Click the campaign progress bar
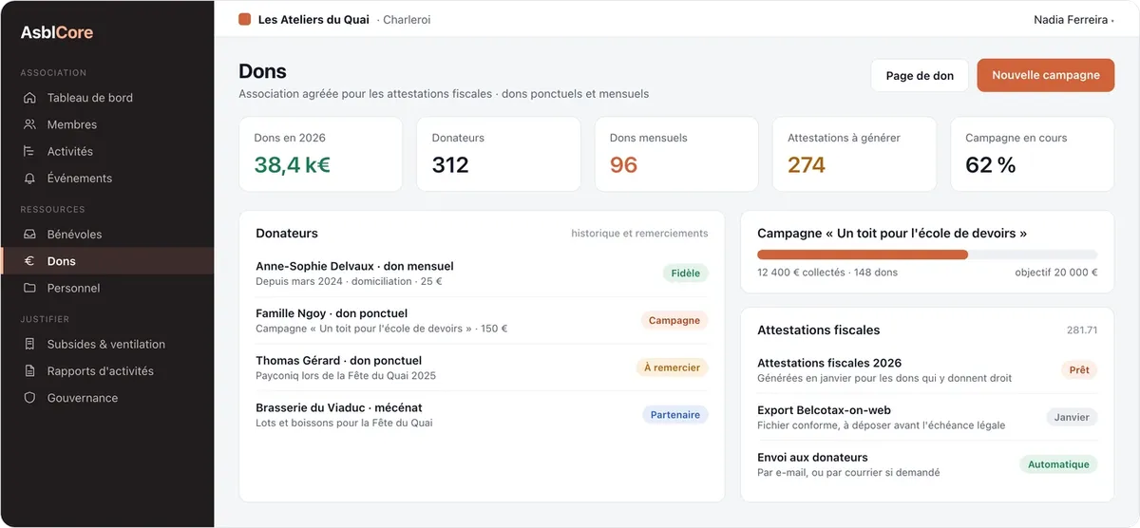The height and width of the screenshot is (528, 1140). click(x=927, y=255)
